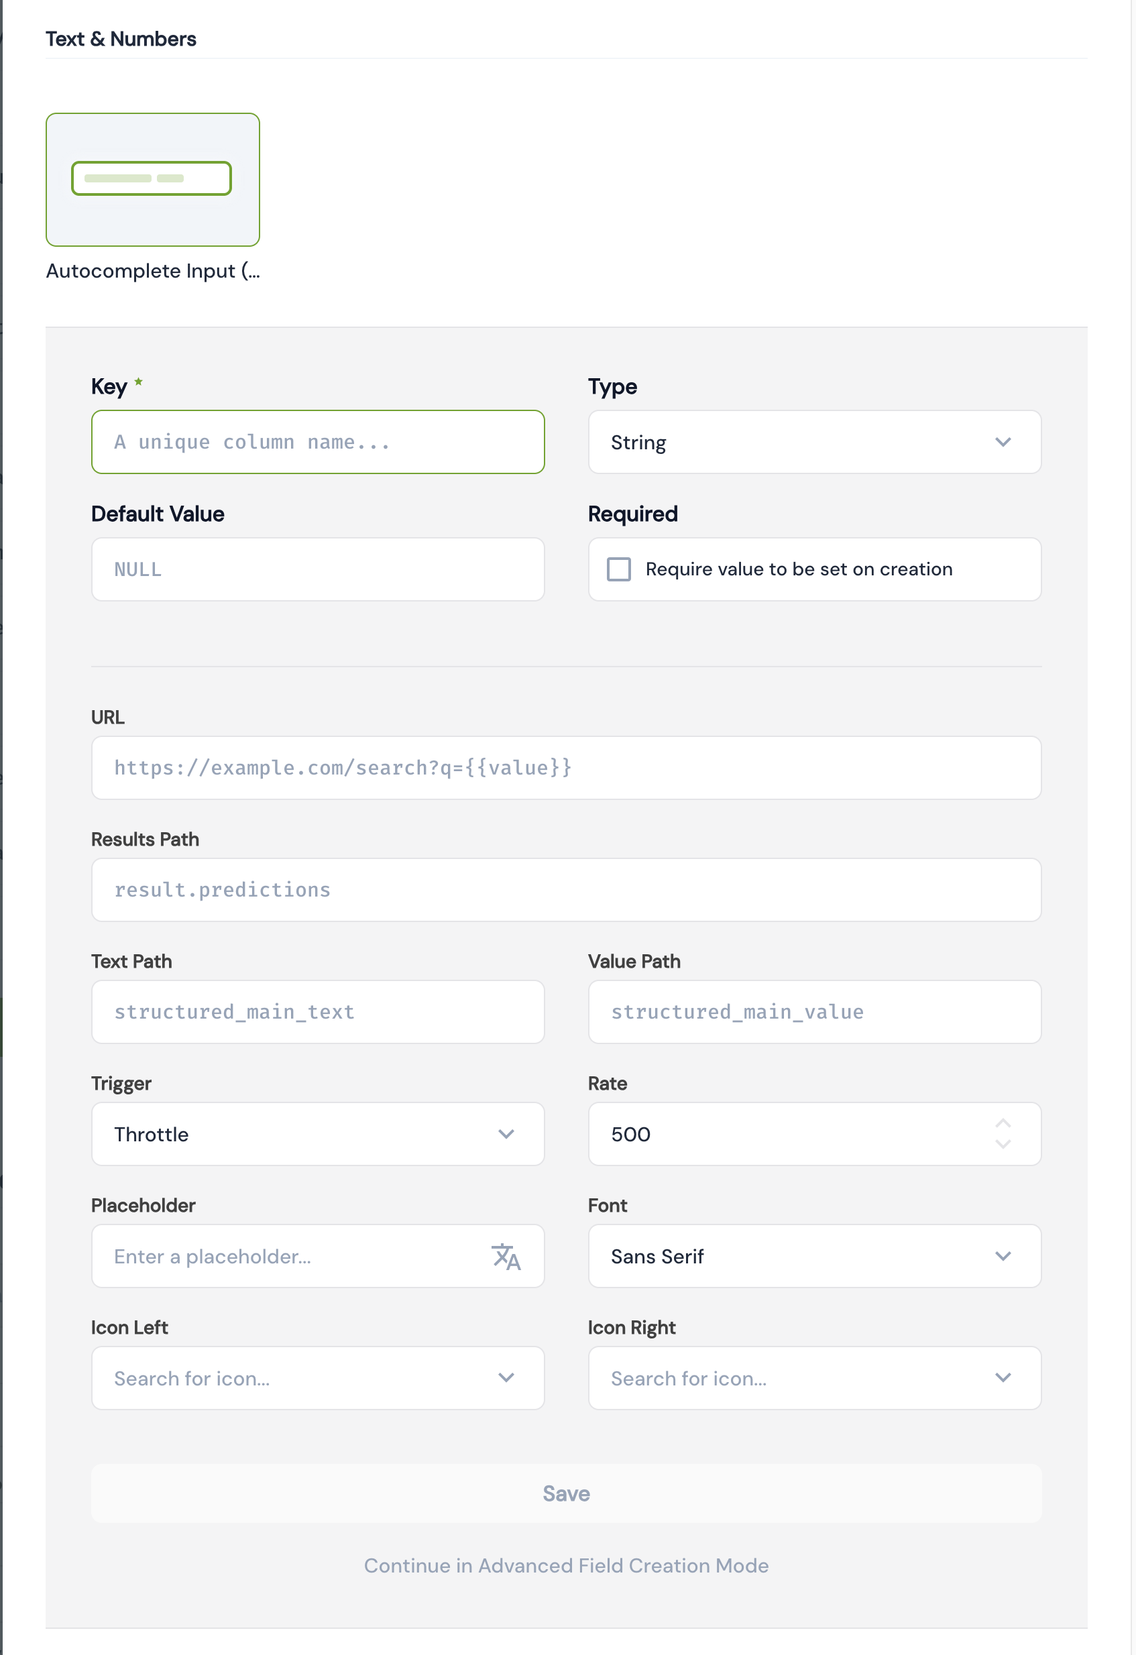This screenshot has height=1655, width=1136.
Task: Open the Icon Left search dropdown
Action: click(x=318, y=1378)
